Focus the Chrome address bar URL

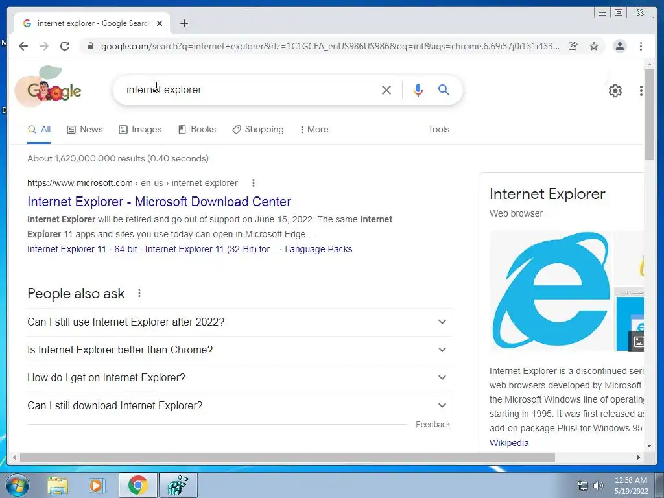tap(330, 46)
